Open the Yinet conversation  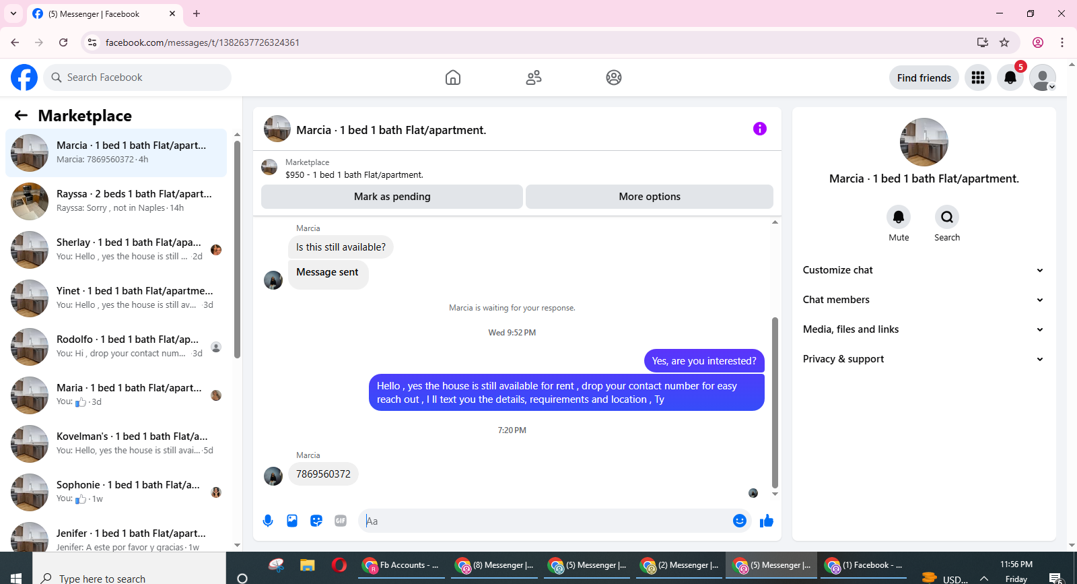click(116, 298)
